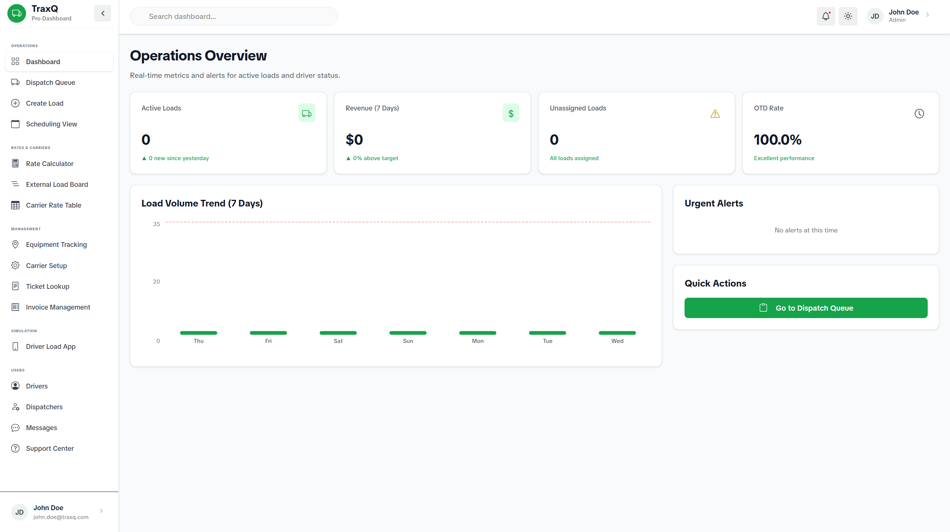
Task: Toggle light/dark theme with the sun icon
Action: pos(848,16)
